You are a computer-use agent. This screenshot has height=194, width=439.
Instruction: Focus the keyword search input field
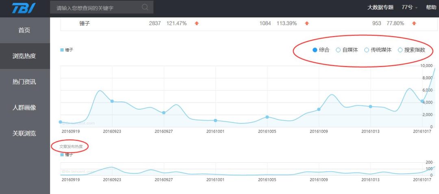point(98,7)
